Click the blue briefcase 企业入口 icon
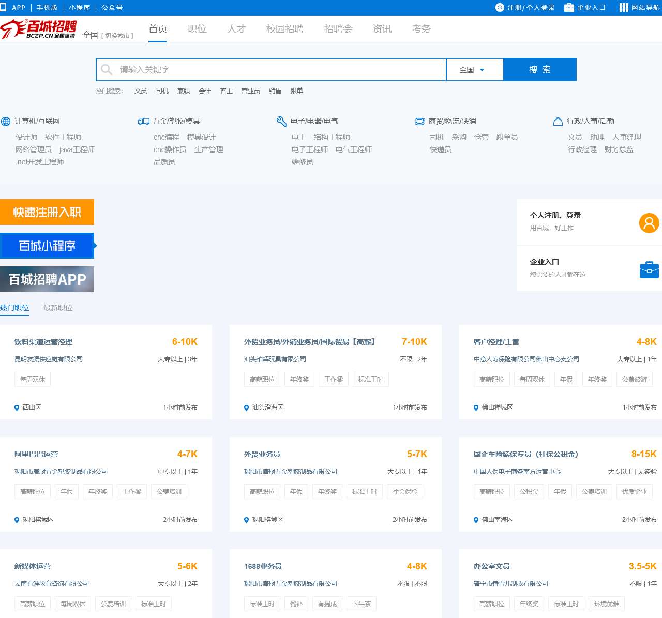 (649, 269)
